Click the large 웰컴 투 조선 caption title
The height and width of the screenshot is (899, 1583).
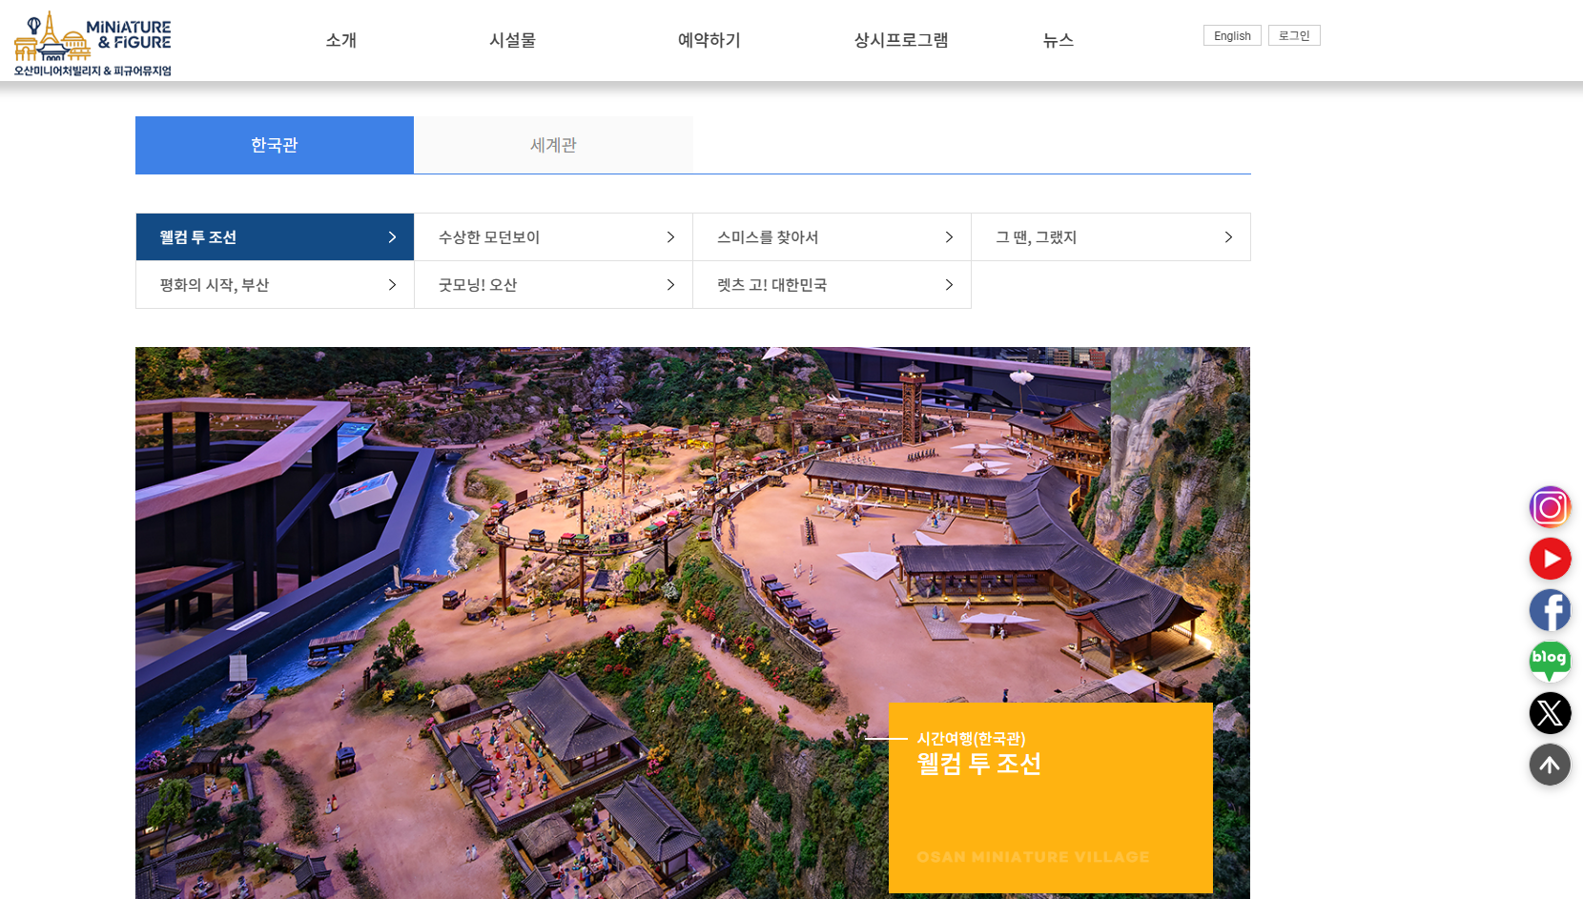(x=978, y=764)
